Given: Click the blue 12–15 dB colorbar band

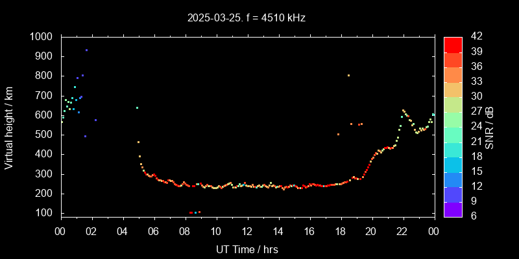Looking at the screenshot, I should (x=453, y=179).
